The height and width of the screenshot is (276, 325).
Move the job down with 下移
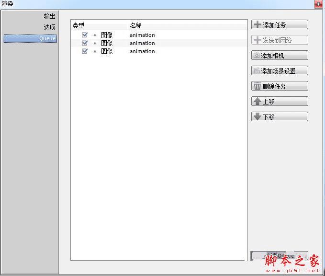pos(280,116)
